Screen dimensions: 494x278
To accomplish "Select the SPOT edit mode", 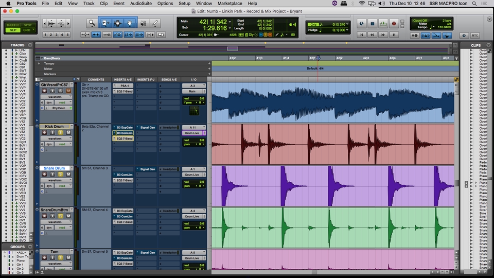I will click(x=28, y=25).
